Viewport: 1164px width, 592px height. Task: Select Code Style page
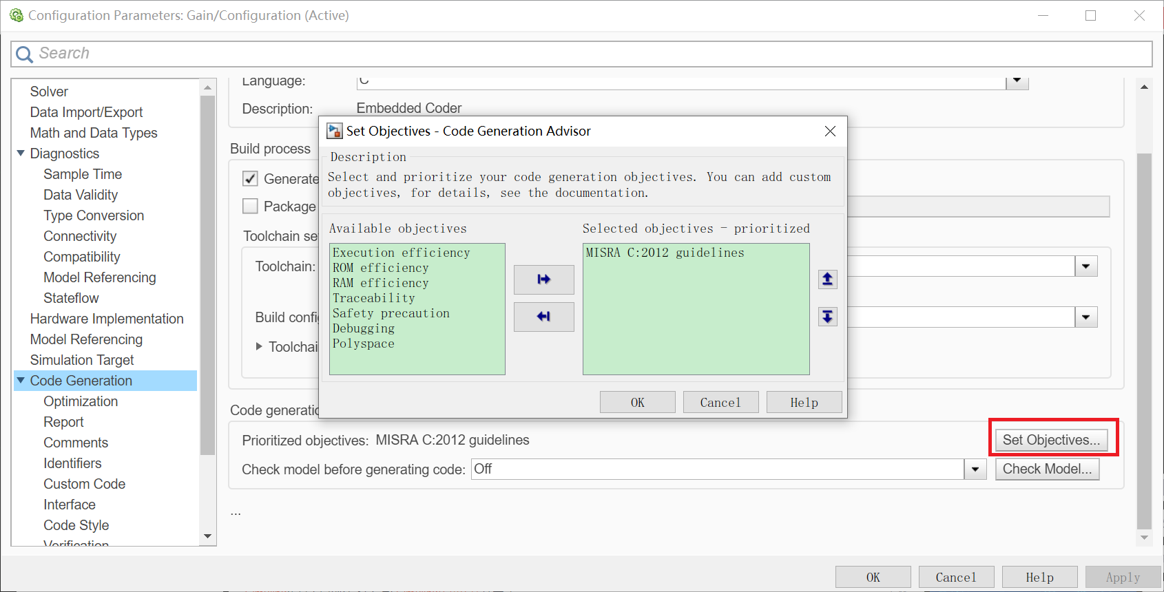click(76, 525)
